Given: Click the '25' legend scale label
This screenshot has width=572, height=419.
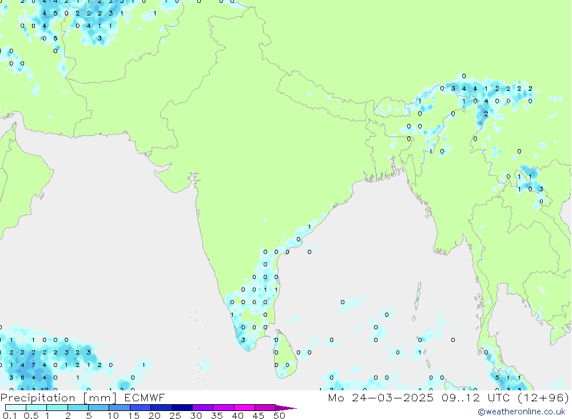Looking at the screenshot, I should tap(175, 416).
